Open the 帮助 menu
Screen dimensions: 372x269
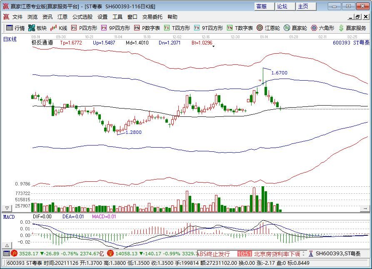(172, 17)
